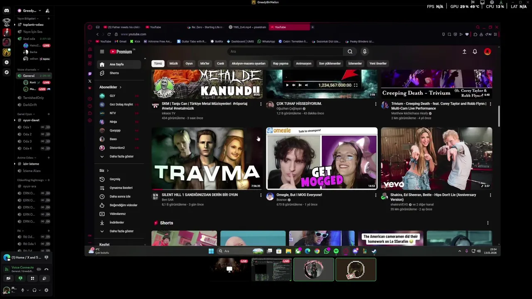Click YouTube voice search microphone
The height and width of the screenshot is (299, 532).
coord(365,51)
